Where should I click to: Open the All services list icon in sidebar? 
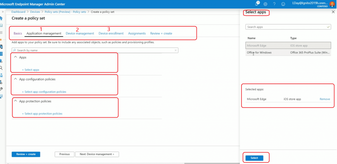1,33
